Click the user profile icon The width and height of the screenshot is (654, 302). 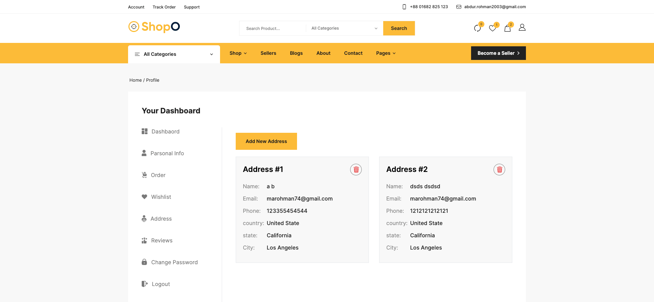522,28
